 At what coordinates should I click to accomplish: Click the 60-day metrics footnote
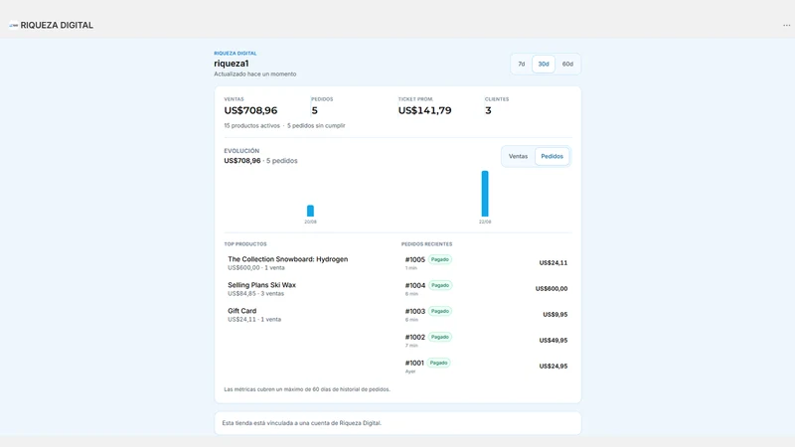(x=307, y=389)
